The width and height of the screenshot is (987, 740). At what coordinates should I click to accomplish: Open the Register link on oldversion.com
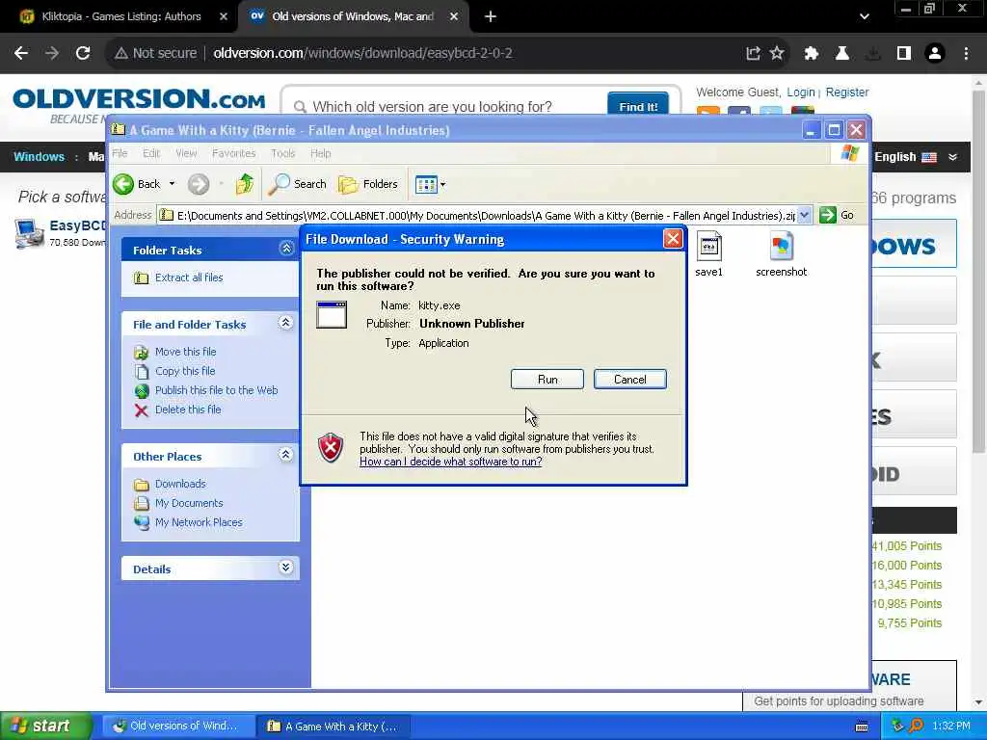click(x=846, y=92)
